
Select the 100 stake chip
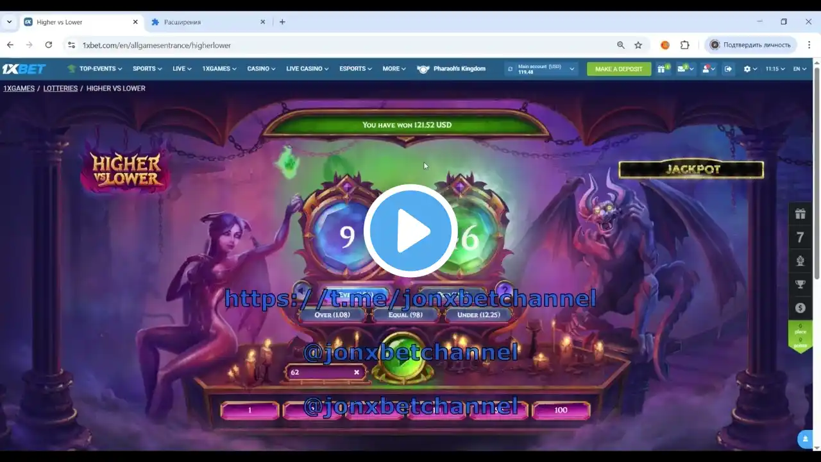[561, 410]
